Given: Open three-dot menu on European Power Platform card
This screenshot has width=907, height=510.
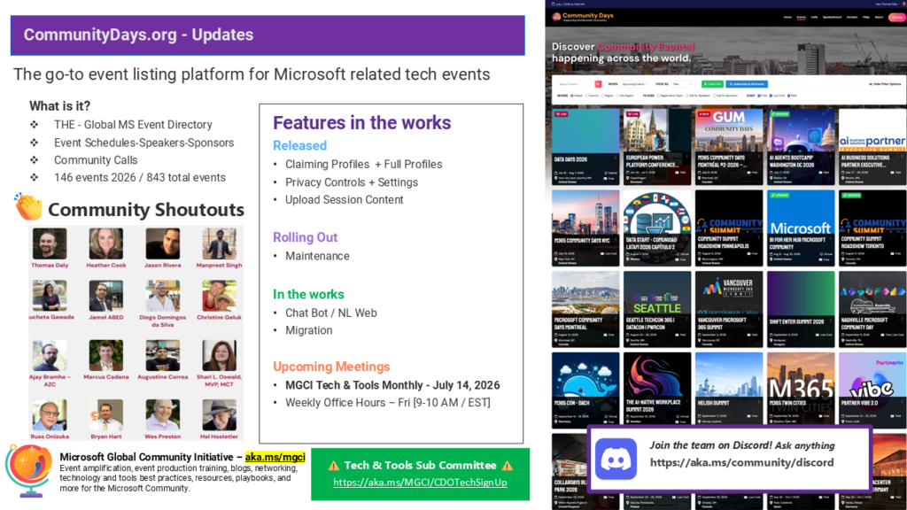Looking at the screenshot, I should tap(687, 156).
